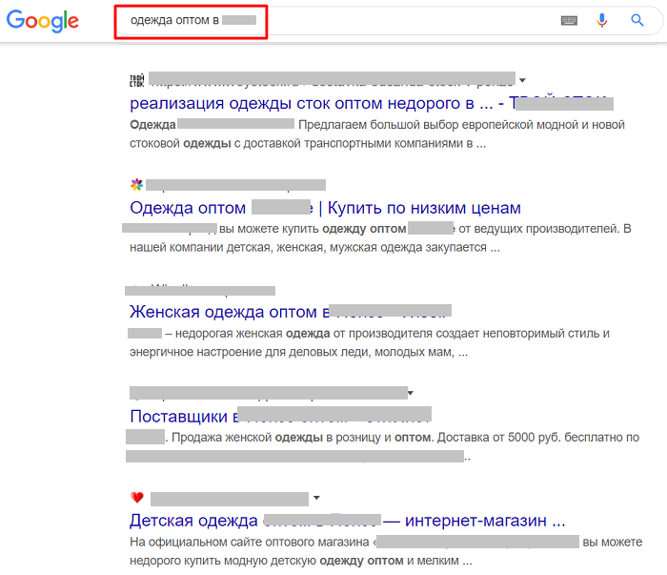This screenshot has height=575, width=667.
Task: Start voice search with the microphone
Action: (602, 20)
